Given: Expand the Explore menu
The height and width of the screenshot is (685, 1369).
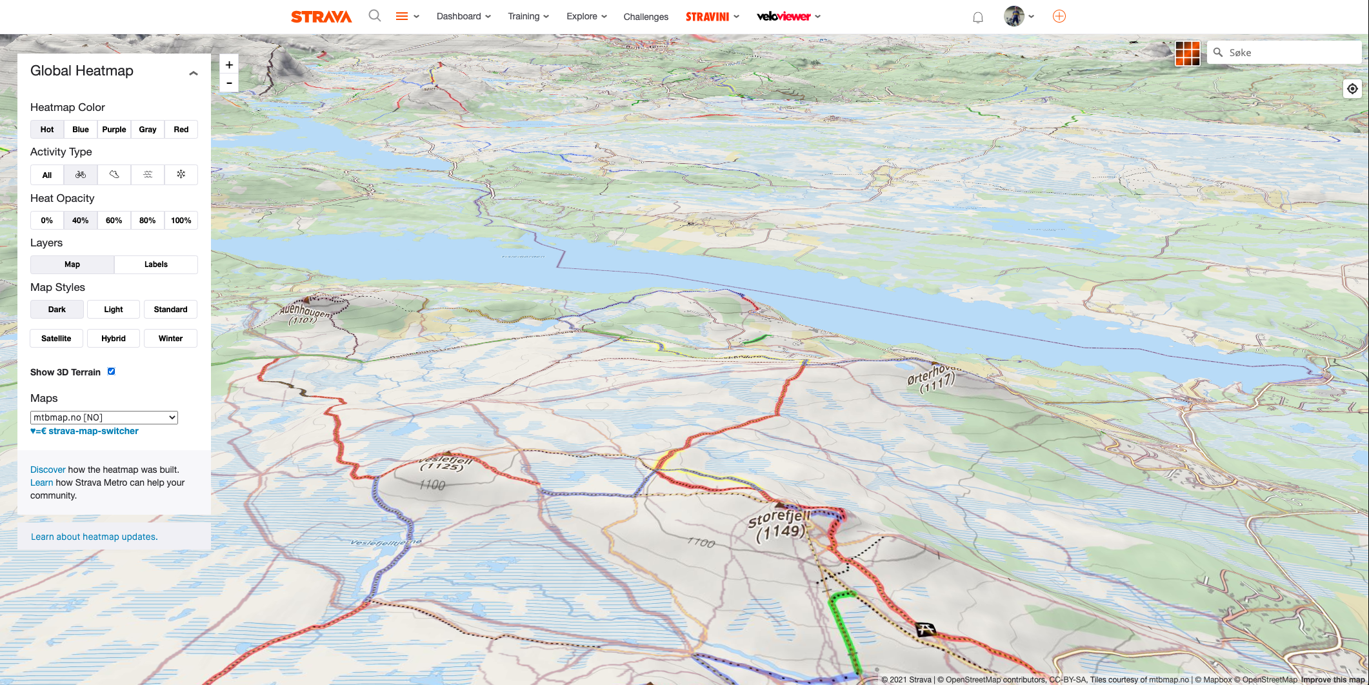Looking at the screenshot, I should tap(586, 16).
